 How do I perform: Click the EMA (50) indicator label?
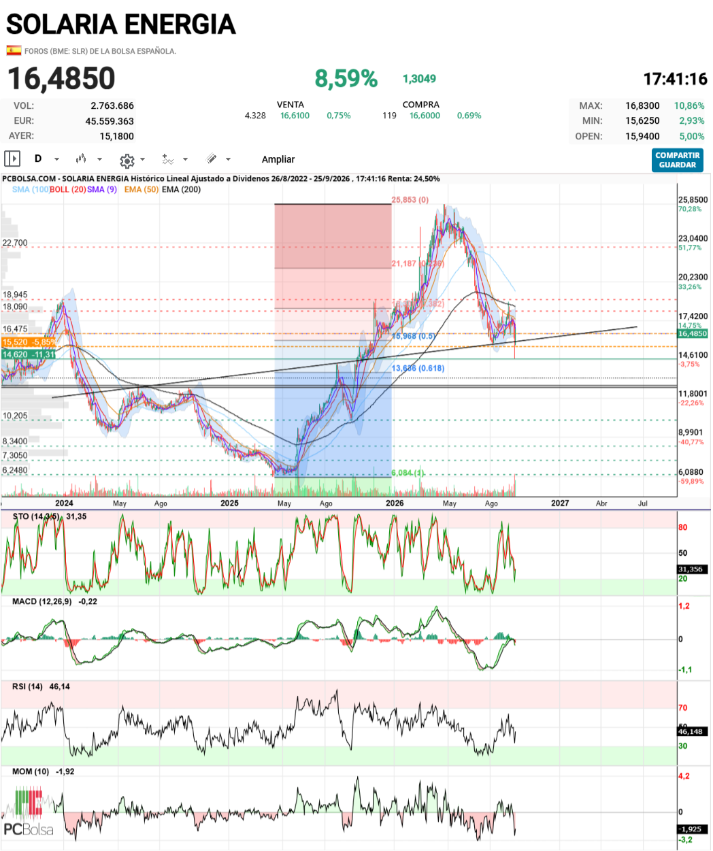point(142,189)
